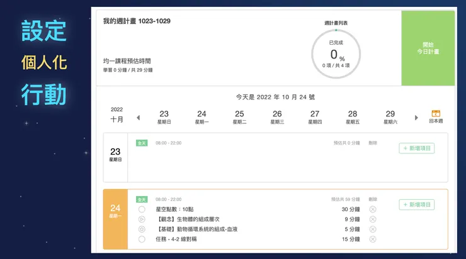
Task: Remove the 星空點數 30 分鐘 item
Action: coord(373,209)
